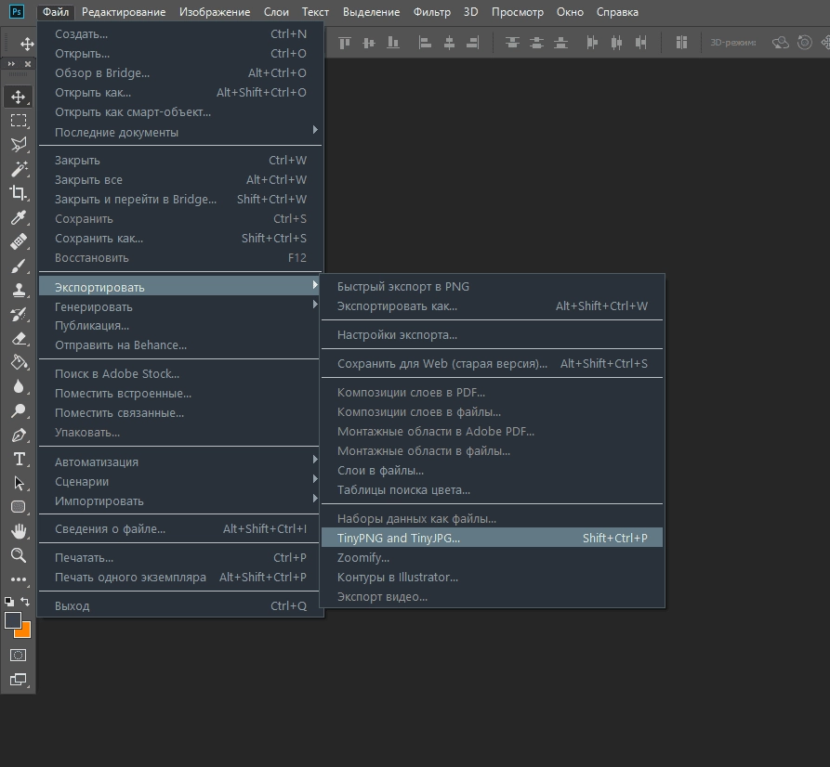Select the Hand tool
830x767 pixels.
19,530
